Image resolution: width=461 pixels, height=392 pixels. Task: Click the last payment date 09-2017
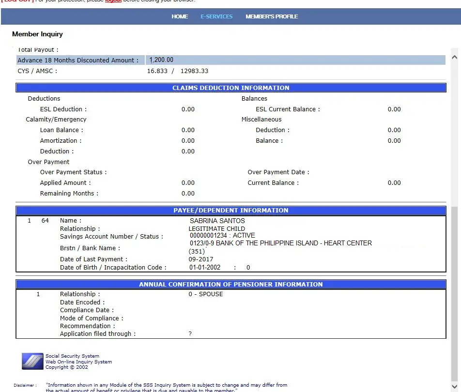coord(201,259)
